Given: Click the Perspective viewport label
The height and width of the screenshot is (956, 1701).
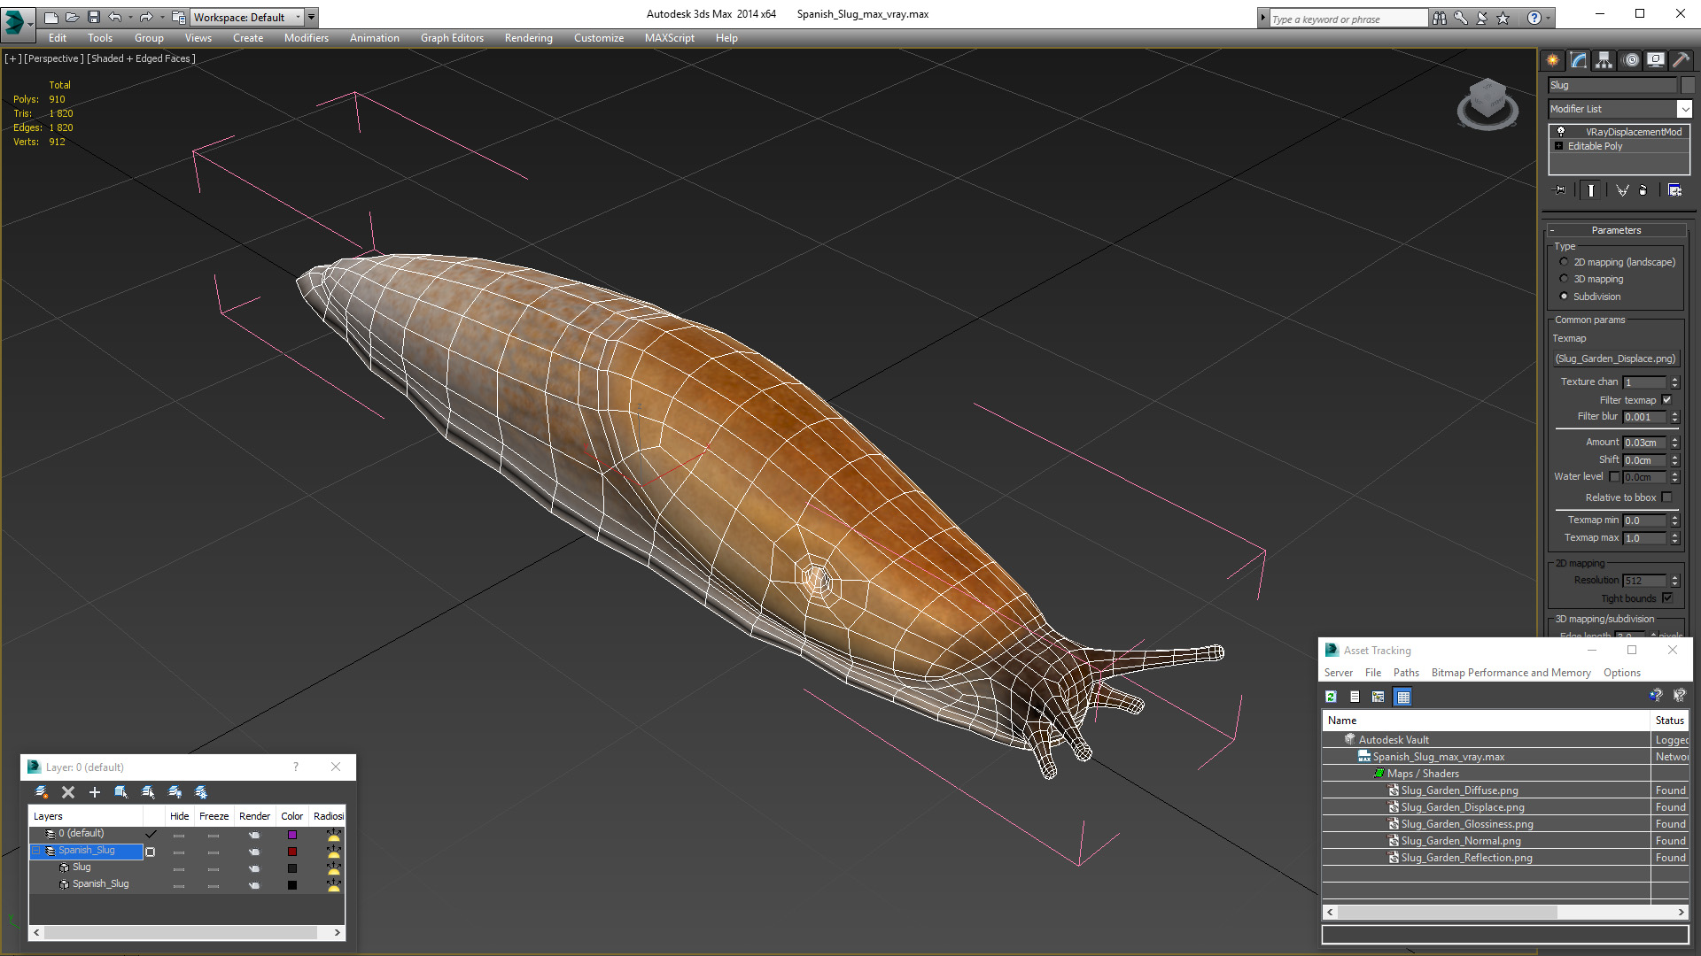Looking at the screenshot, I should click(53, 58).
